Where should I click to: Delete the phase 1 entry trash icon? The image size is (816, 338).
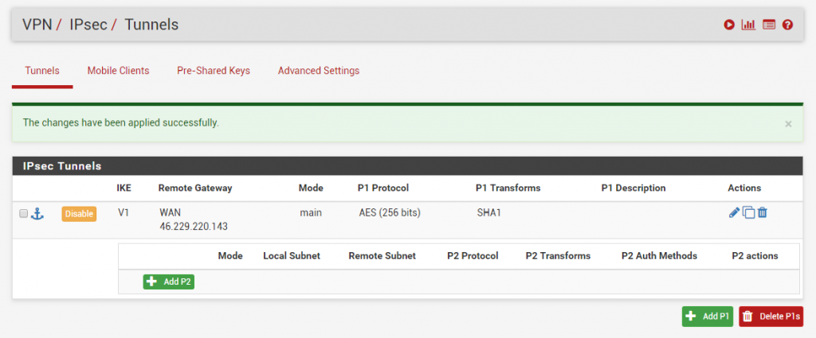[x=763, y=212]
